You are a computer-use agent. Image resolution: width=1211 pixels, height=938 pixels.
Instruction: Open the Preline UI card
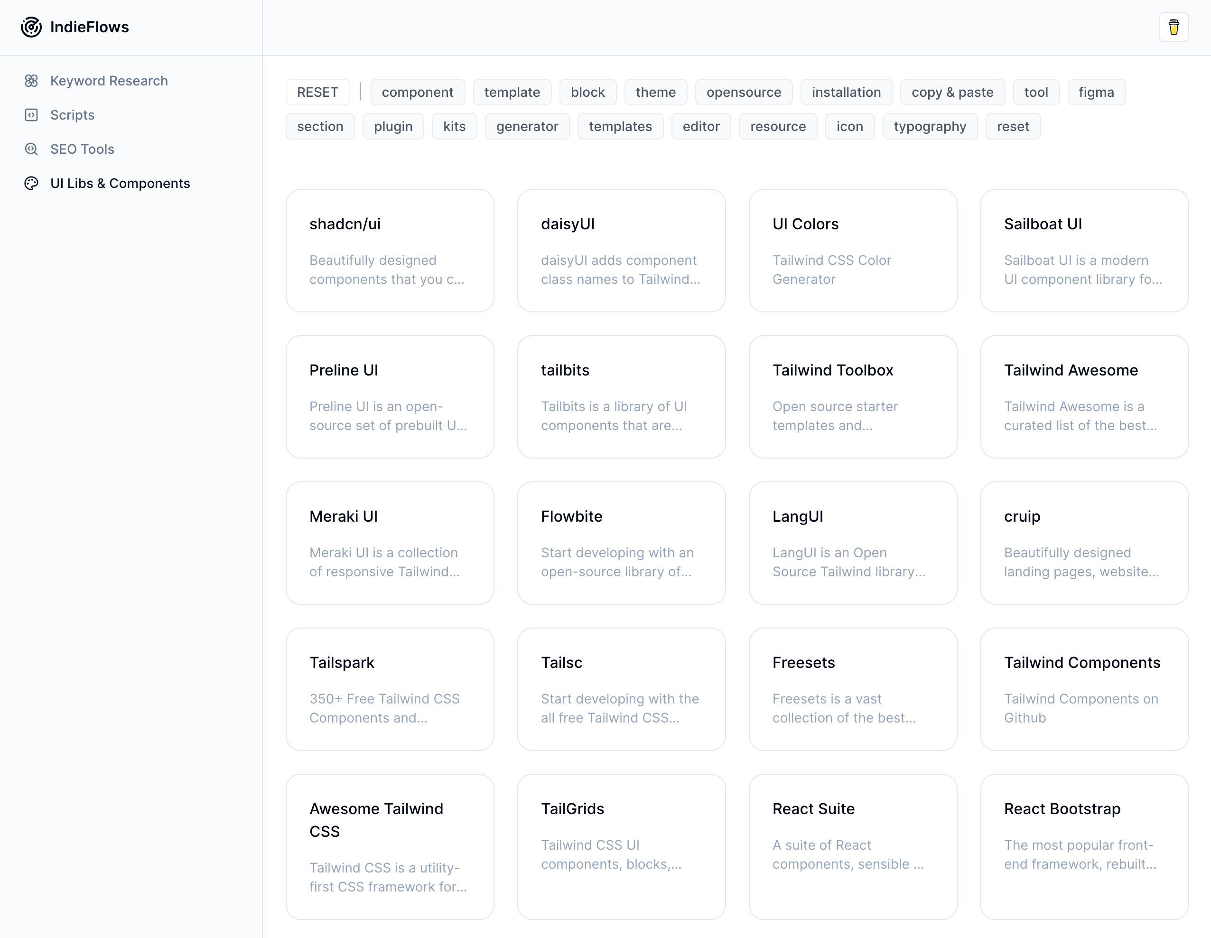tap(390, 397)
